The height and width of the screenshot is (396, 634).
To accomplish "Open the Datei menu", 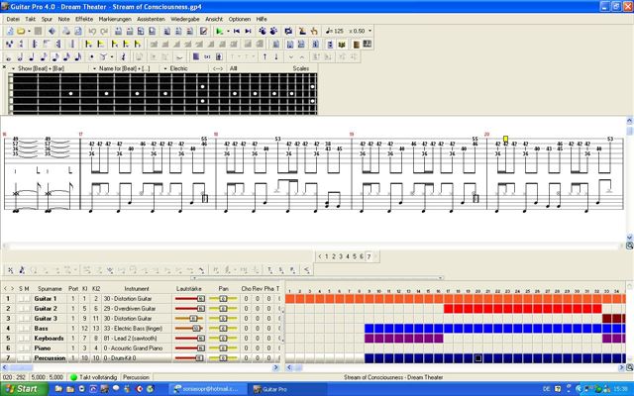I will tap(13, 19).
